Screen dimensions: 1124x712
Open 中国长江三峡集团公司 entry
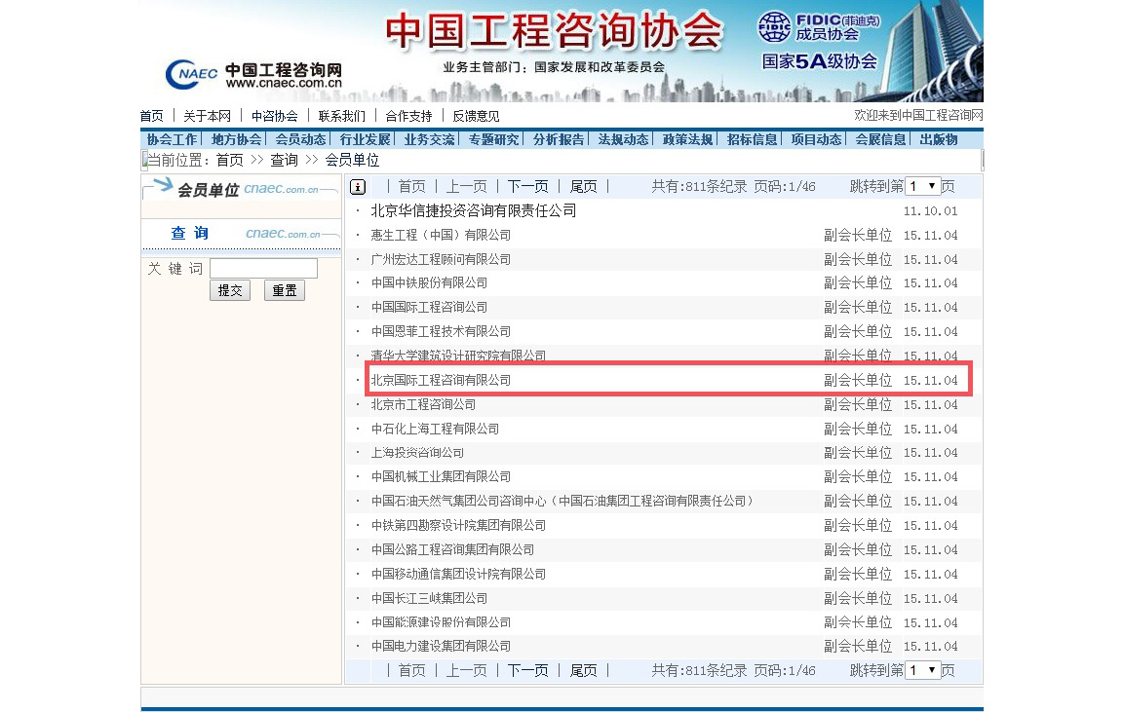[x=429, y=599]
